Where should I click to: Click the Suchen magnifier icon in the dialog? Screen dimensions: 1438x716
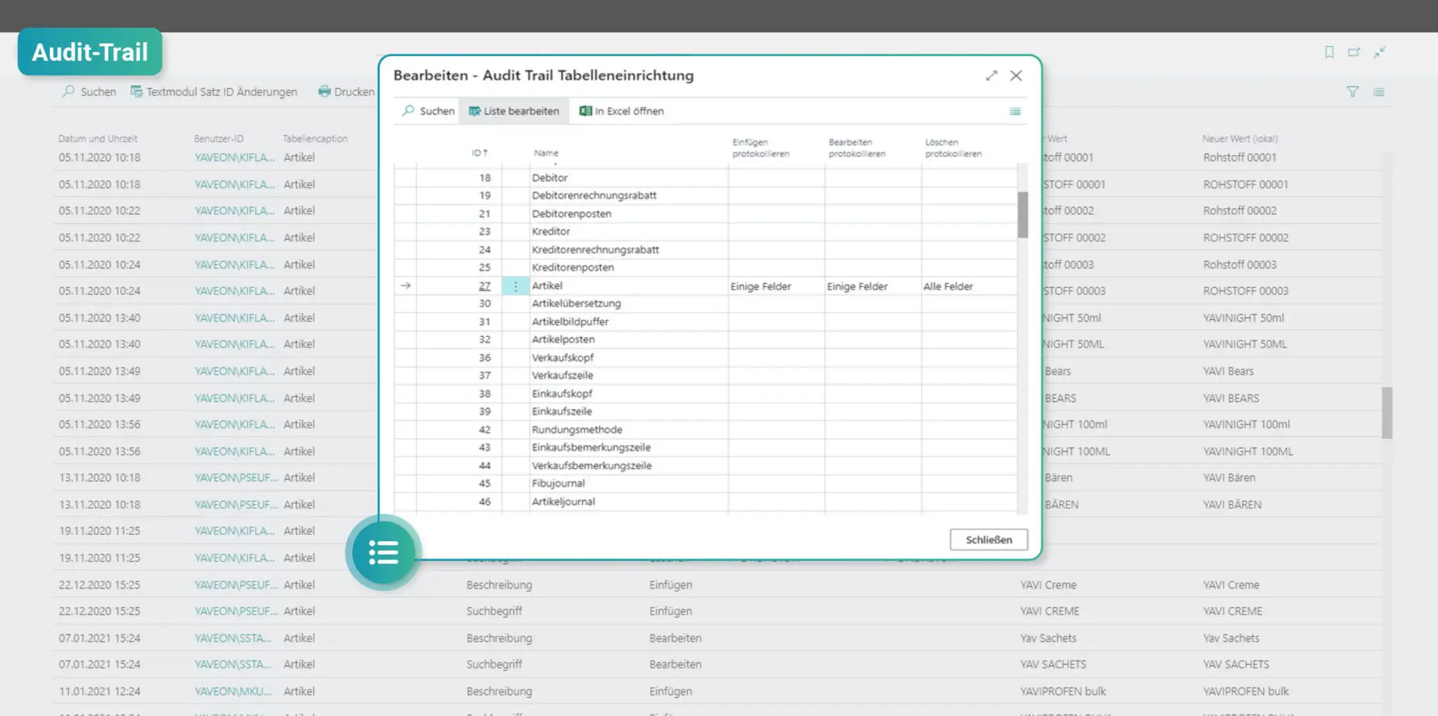408,111
